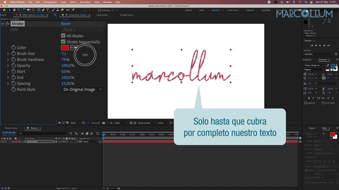Screen dimensions: 339x190
Task: Toggle transparency grid in viewer
Action: coord(135,123)
